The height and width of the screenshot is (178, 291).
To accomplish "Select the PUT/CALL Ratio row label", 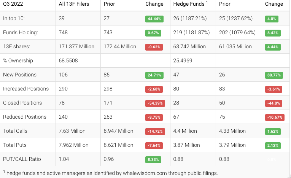I will [x=22, y=159].
